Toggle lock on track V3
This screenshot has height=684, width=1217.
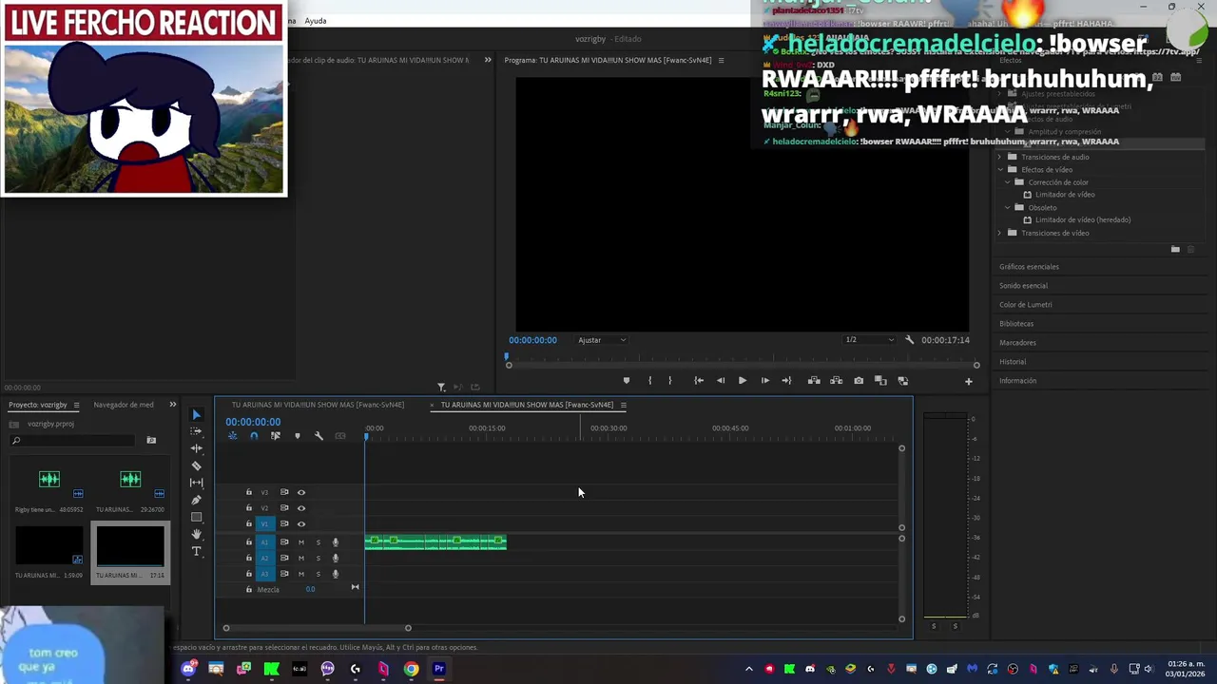click(249, 492)
